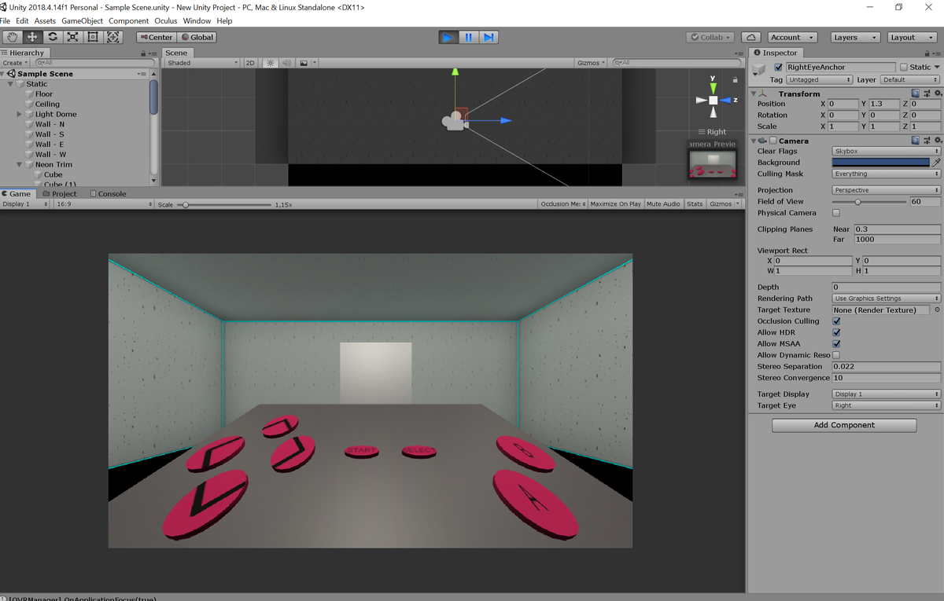Screen dimensions: 944x601
Task: Select the Hand tool in toolbar
Action: 12,37
